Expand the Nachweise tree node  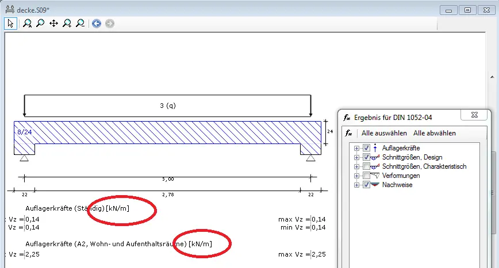coord(356,185)
